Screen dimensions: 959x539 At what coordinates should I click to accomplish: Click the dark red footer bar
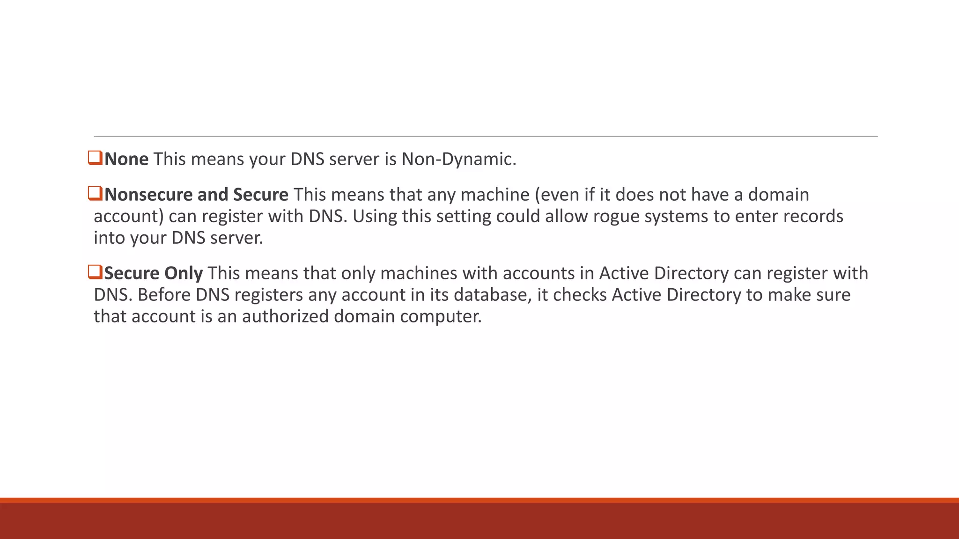point(479,521)
